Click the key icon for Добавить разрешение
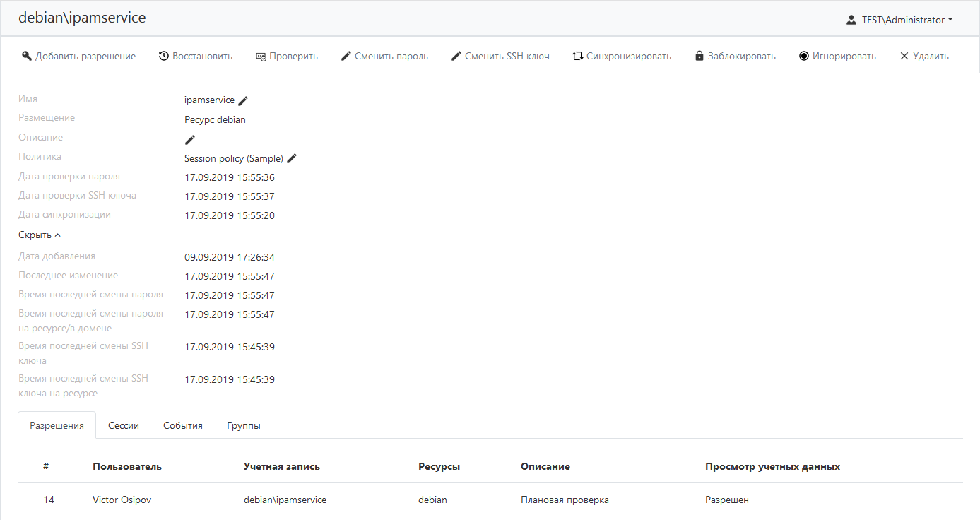Image resolution: width=980 pixels, height=520 pixels. pyautogui.click(x=27, y=56)
